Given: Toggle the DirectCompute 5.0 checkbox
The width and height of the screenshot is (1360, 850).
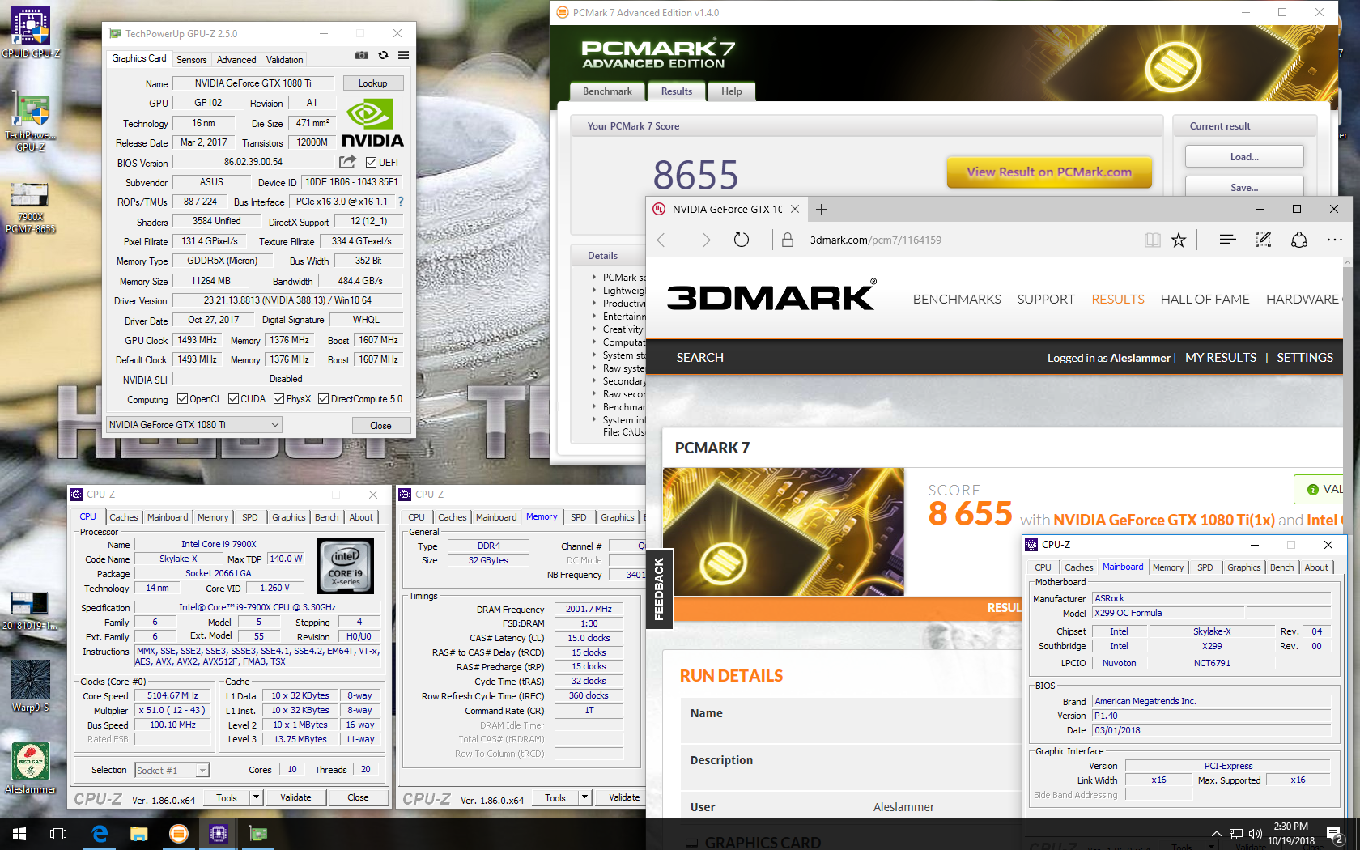Looking at the screenshot, I should 323,399.
